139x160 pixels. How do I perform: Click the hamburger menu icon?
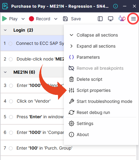133,19
